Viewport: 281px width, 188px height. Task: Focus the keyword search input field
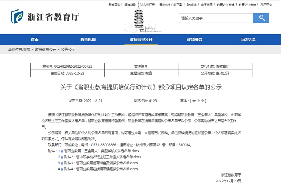point(215,18)
